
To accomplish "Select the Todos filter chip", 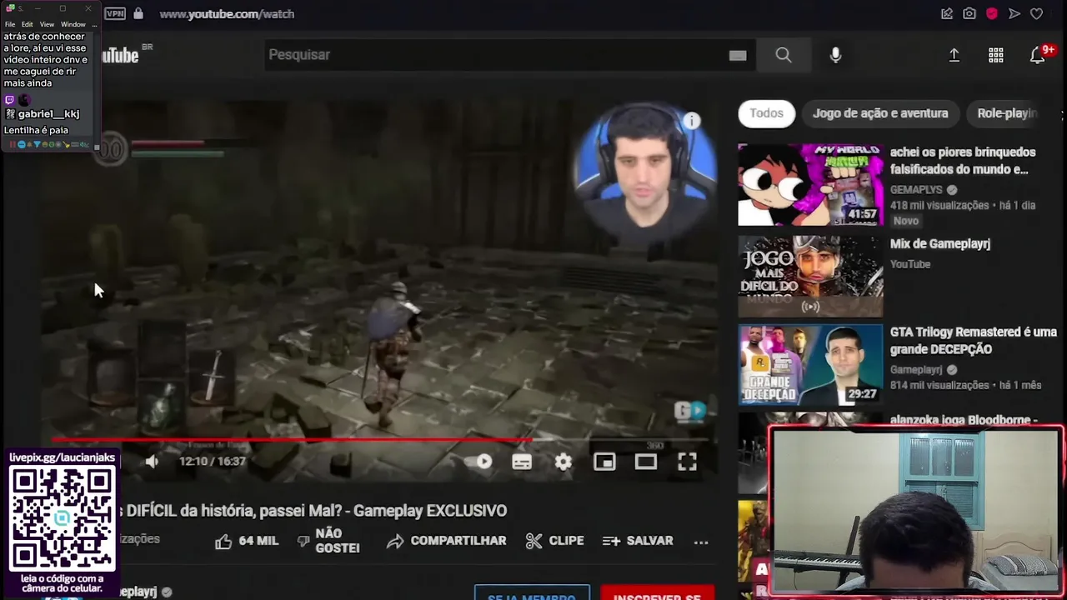I will [x=766, y=113].
